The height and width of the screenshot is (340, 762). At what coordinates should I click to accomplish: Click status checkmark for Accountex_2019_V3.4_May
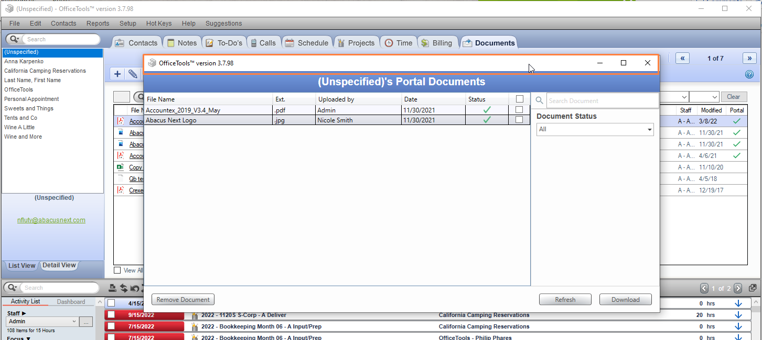pos(487,110)
